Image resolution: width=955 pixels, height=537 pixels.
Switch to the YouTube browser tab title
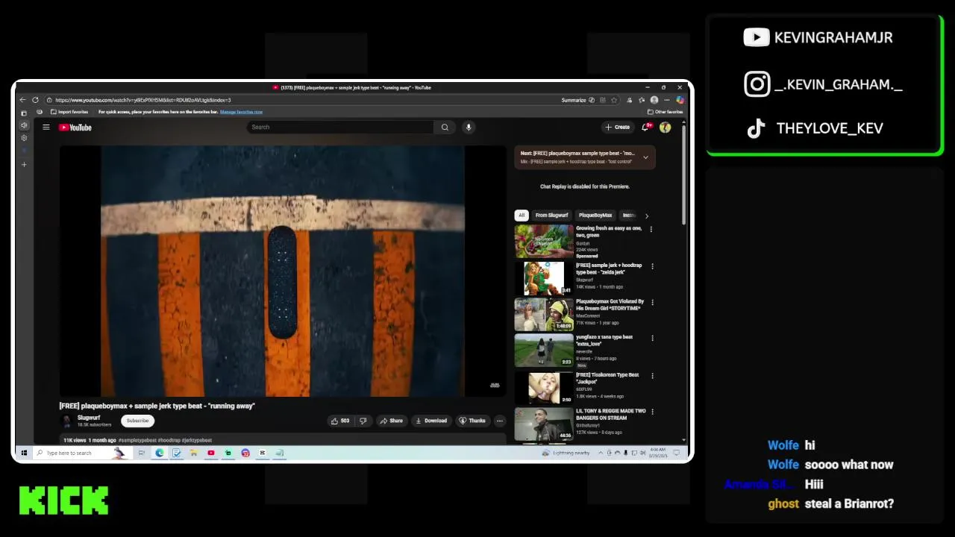click(x=352, y=88)
